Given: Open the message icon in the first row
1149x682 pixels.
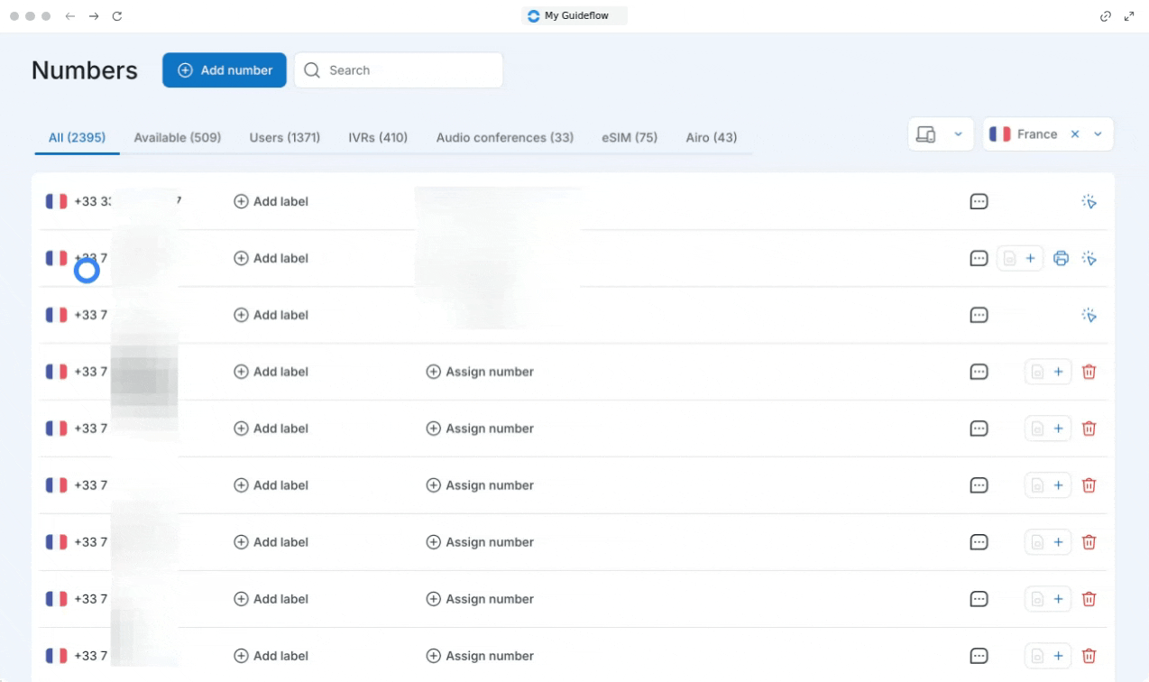Looking at the screenshot, I should pyautogui.click(x=979, y=202).
